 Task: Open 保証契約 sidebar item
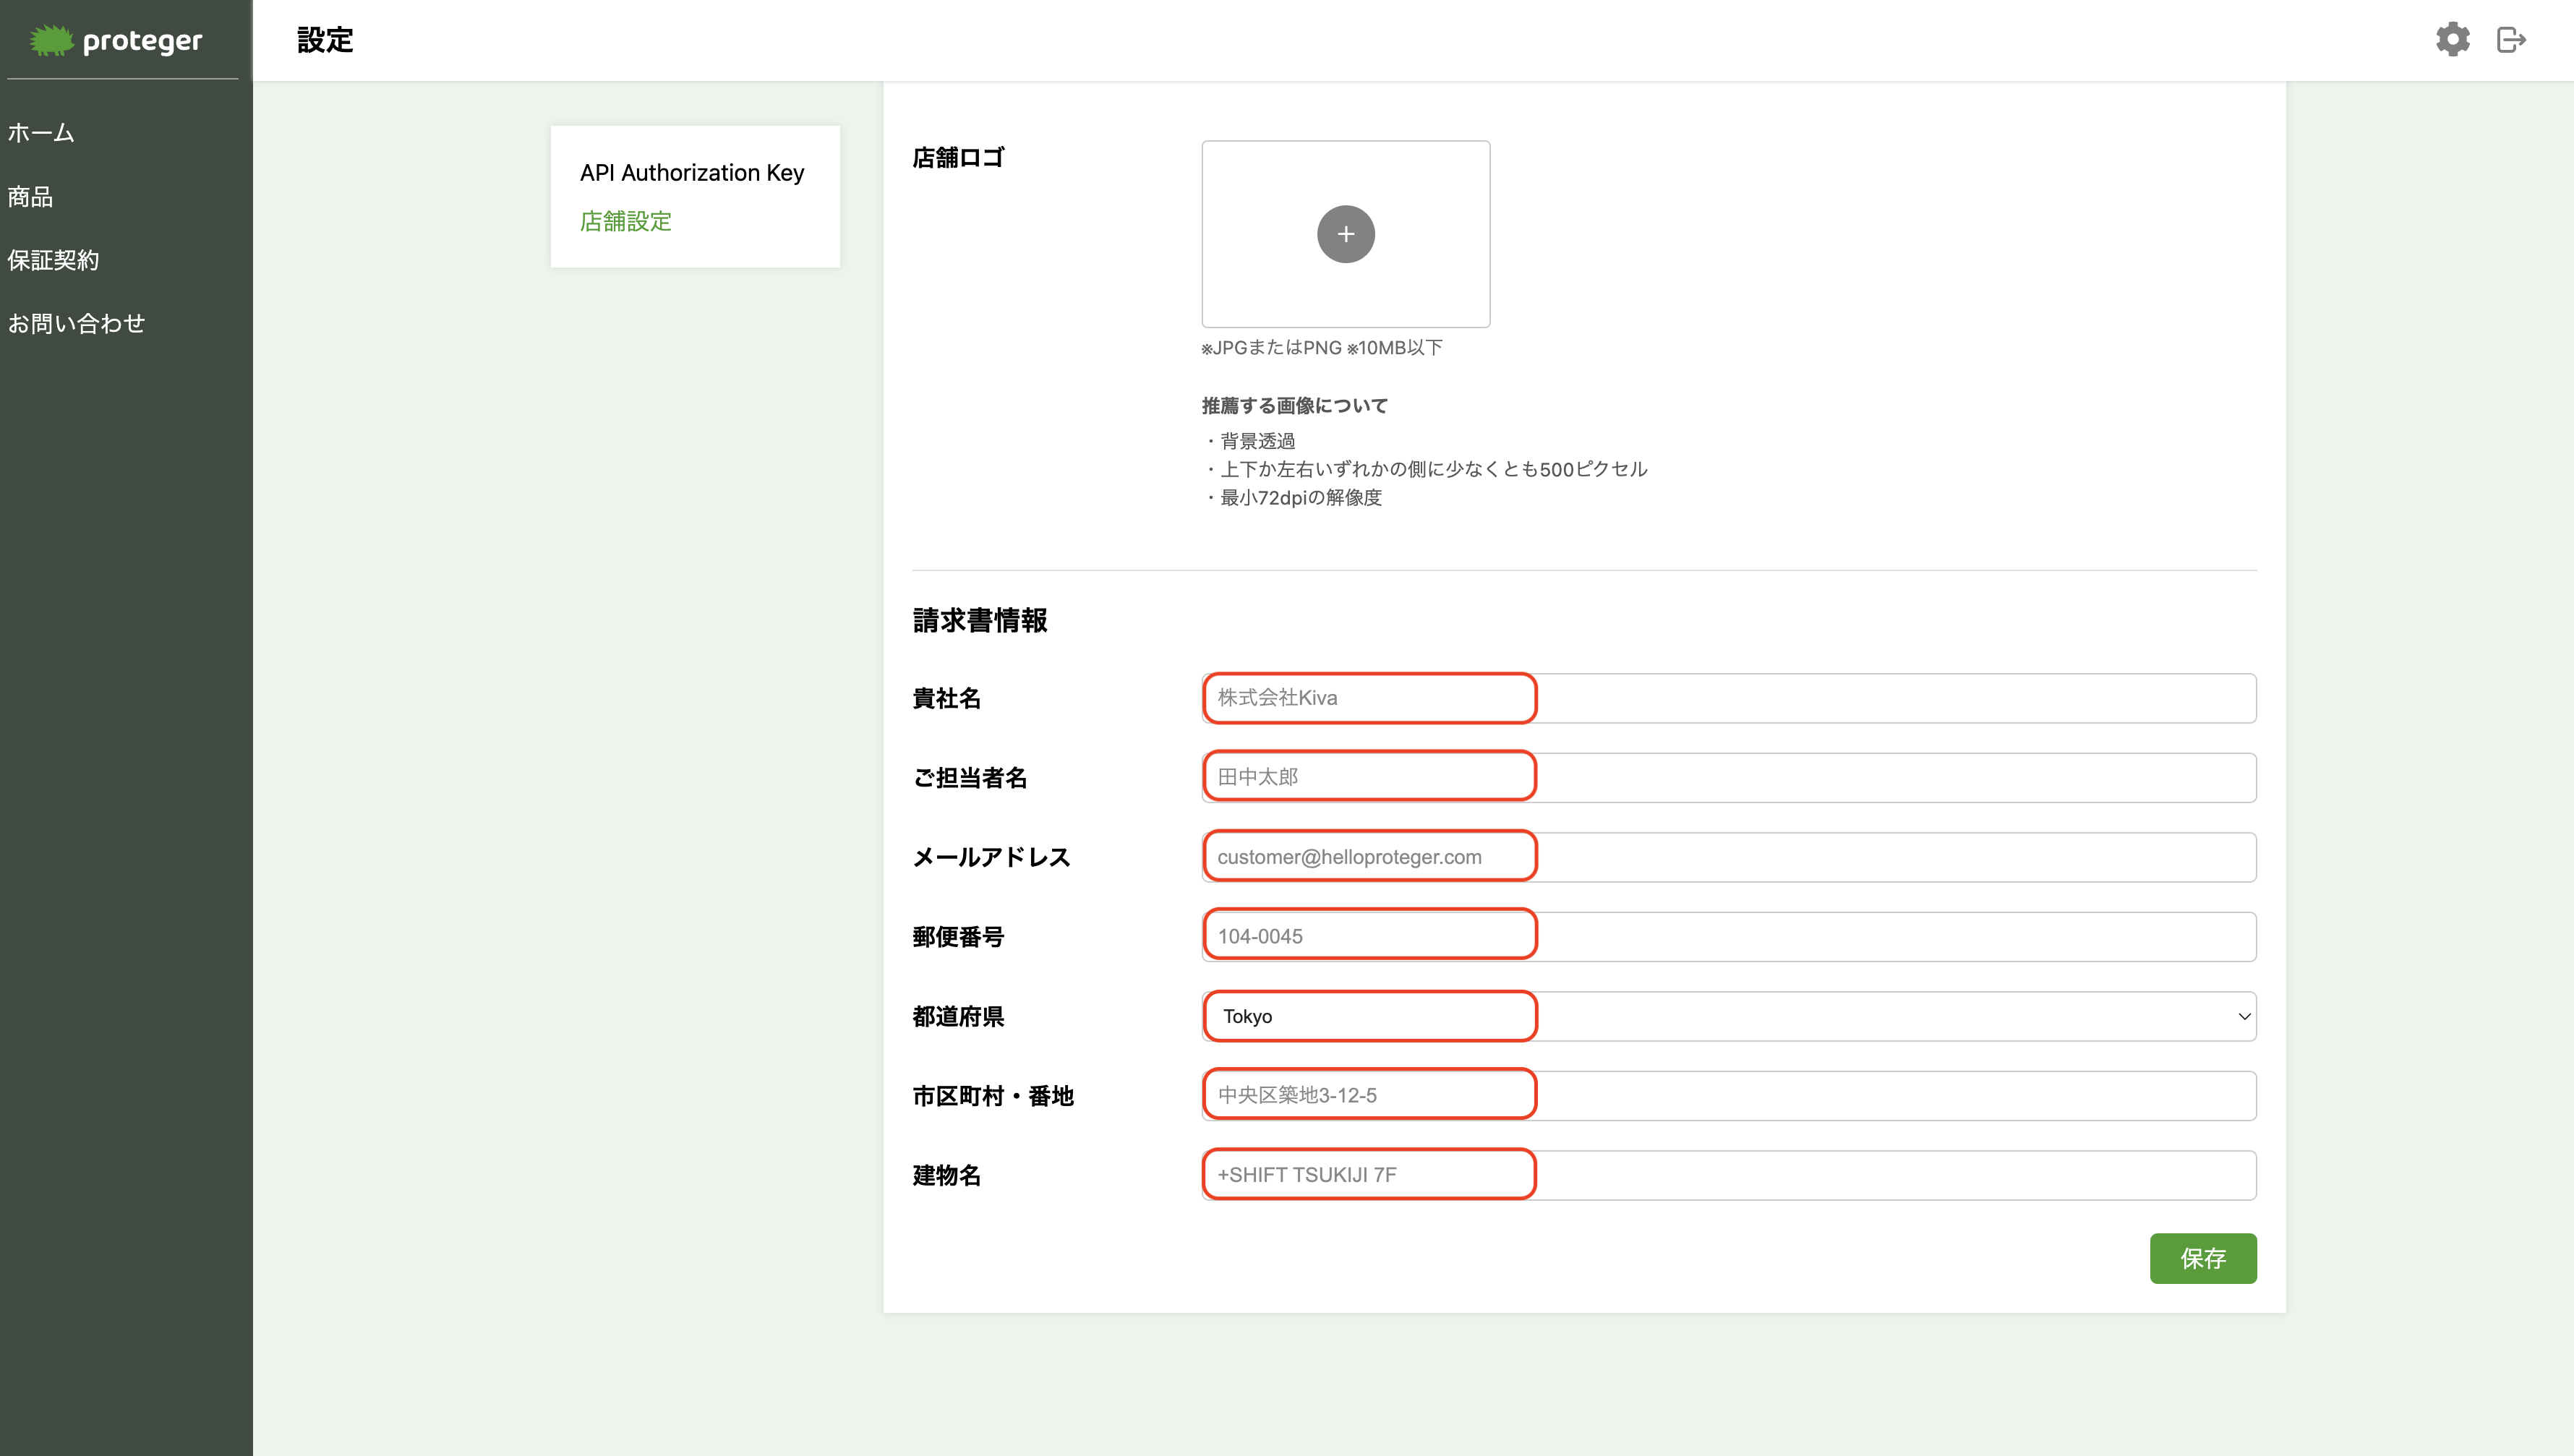click(53, 260)
